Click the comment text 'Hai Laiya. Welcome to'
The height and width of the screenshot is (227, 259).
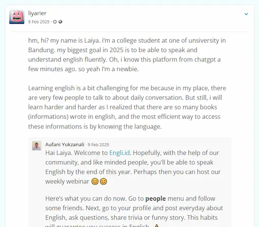[76, 153]
